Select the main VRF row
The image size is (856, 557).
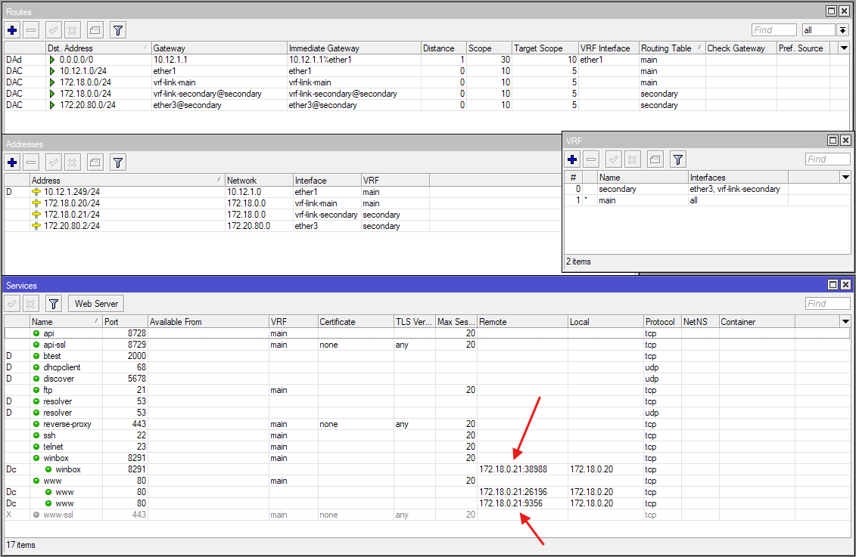[x=707, y=200]
